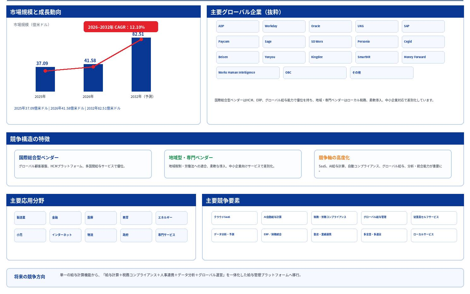This screenshot has width=470, height=294.
Task: Click the 2025年 bar in the chart
Action: [45, 79]
